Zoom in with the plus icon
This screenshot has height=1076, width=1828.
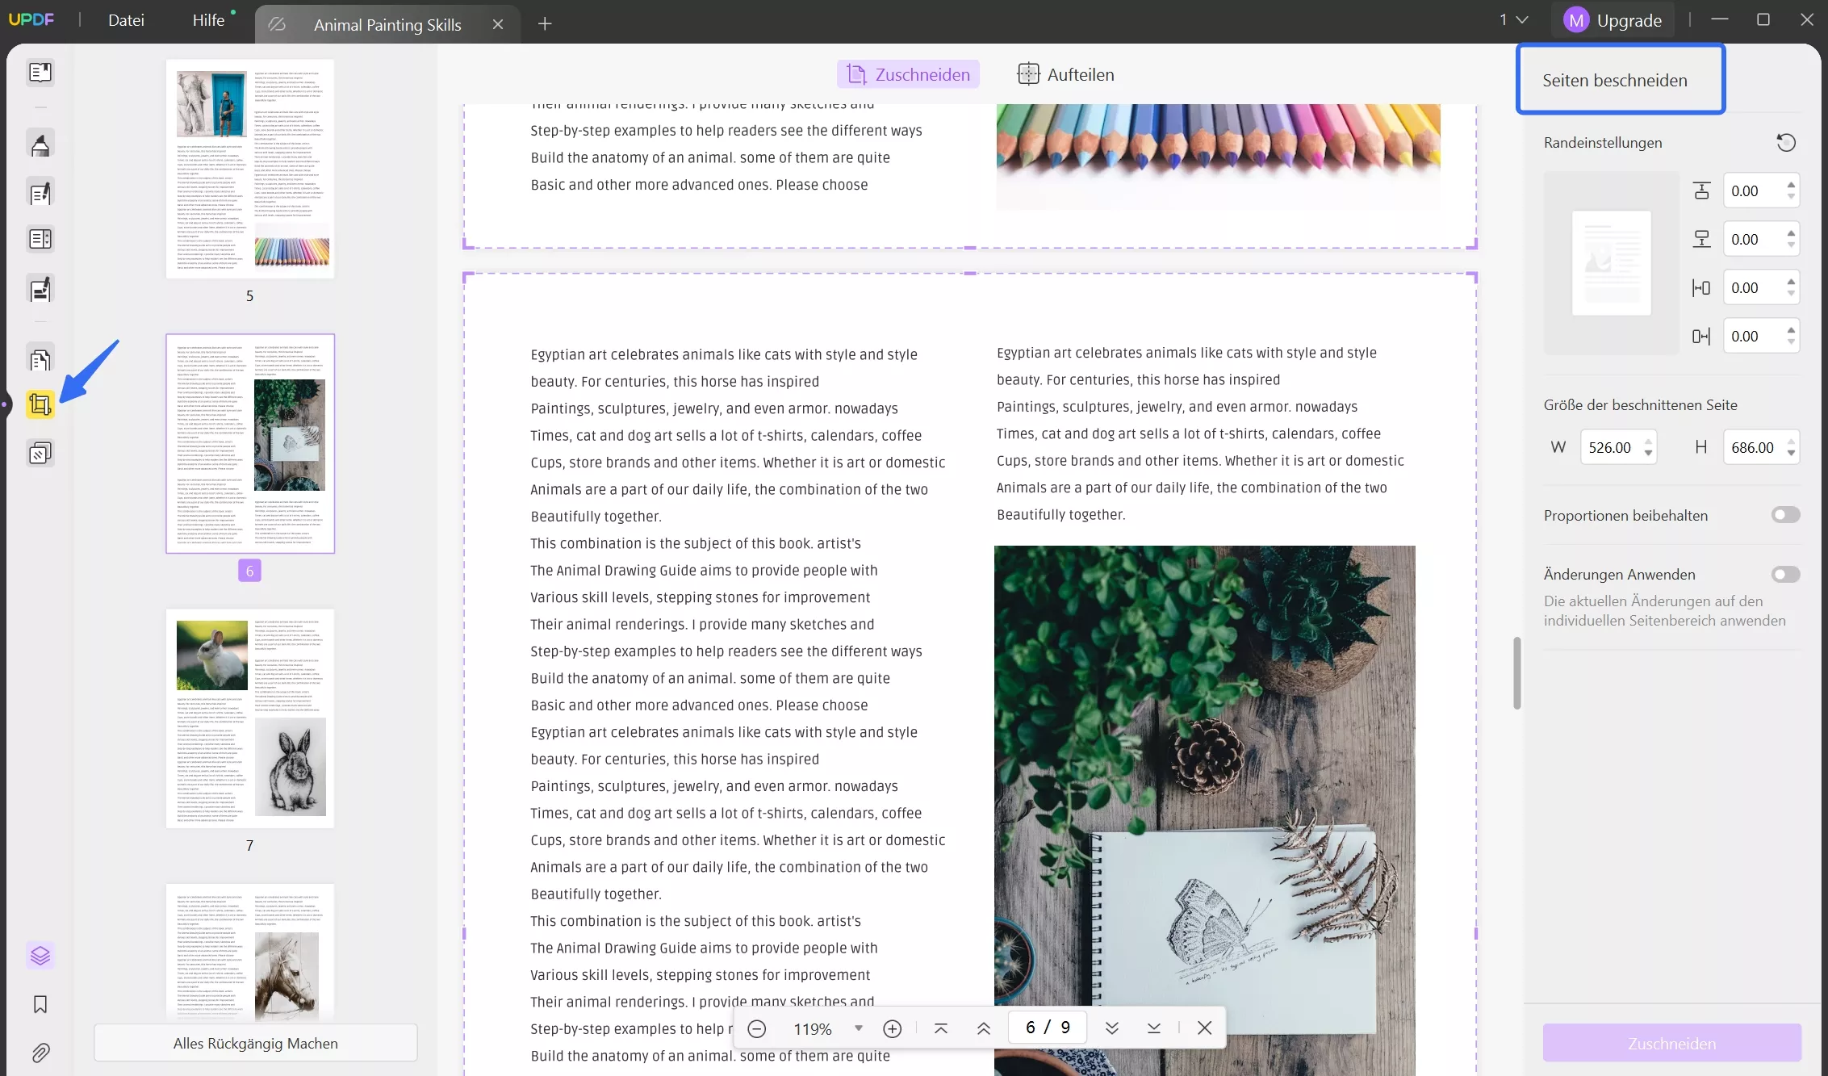(892, 1028)
